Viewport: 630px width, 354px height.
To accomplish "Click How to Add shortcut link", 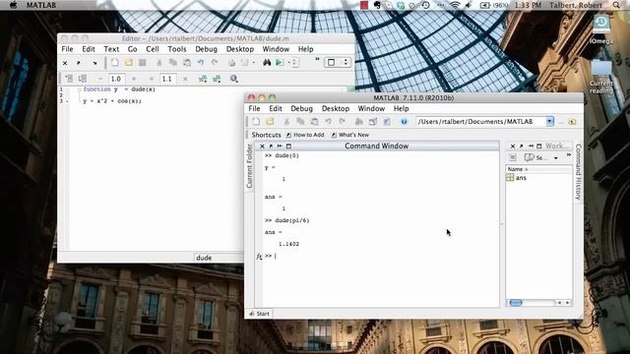I will click(305, 135).
